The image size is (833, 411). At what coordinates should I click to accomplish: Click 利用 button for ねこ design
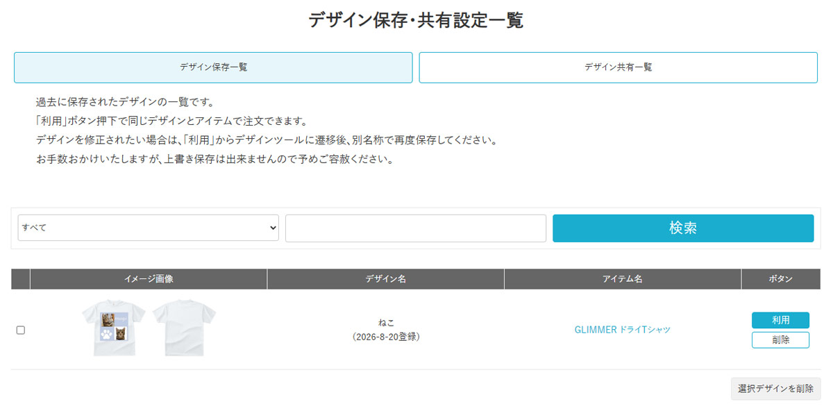780,320
